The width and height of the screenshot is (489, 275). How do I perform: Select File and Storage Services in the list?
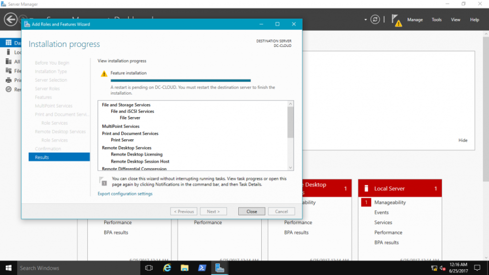click(x=126, y=105)
